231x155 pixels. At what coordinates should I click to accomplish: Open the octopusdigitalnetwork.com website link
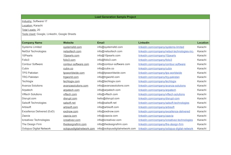pos(79,129)
